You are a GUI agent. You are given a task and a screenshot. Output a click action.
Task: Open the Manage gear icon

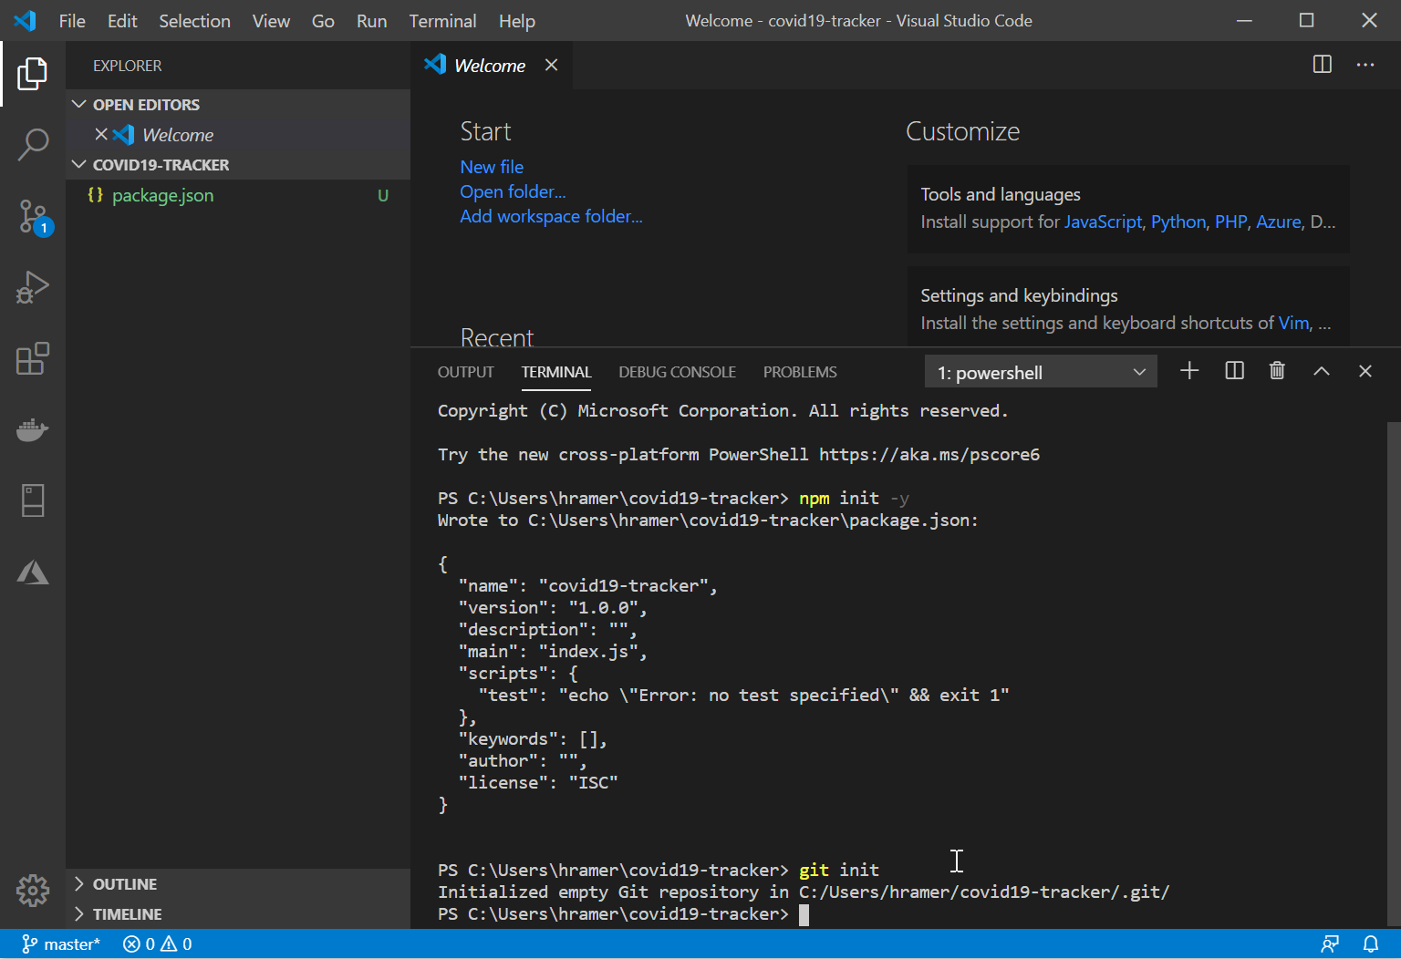(33, 891)
